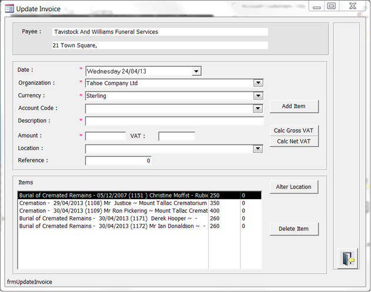The width and height of the screenshot is (371, 292).
Task: Click the Reference field showing 0
Action: pyautogui.click(x=118, y=160)
